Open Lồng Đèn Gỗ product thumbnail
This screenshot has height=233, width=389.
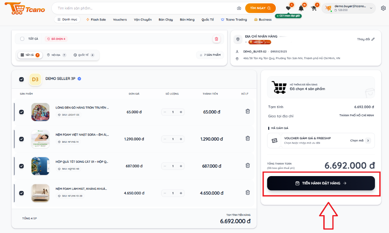click(x=40, y=112)
